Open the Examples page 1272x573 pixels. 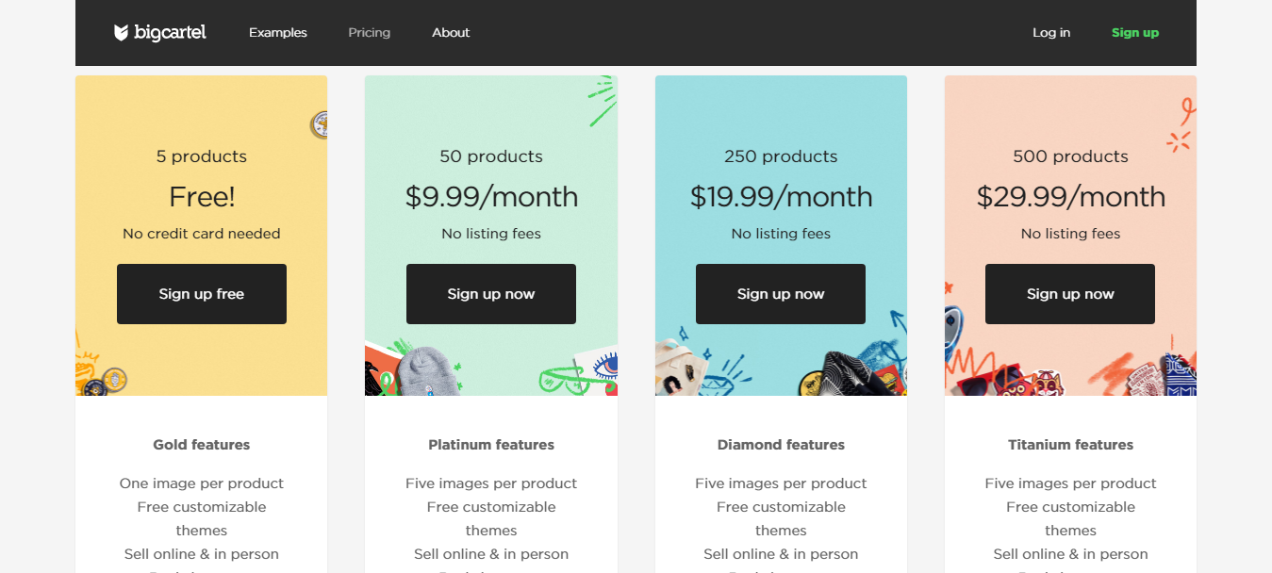click(x=278, y=33)
